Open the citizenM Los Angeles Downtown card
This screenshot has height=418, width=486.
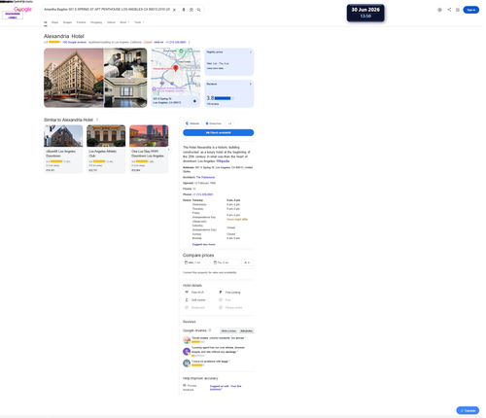point(63,149)
